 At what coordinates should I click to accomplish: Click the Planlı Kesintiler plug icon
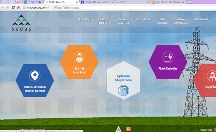point(168,57)
